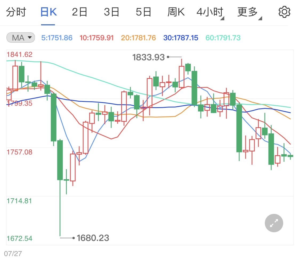Expand the chart to fullscreen view
The height and width of the screenshot is (260, 300).
(x=274, y=223)
